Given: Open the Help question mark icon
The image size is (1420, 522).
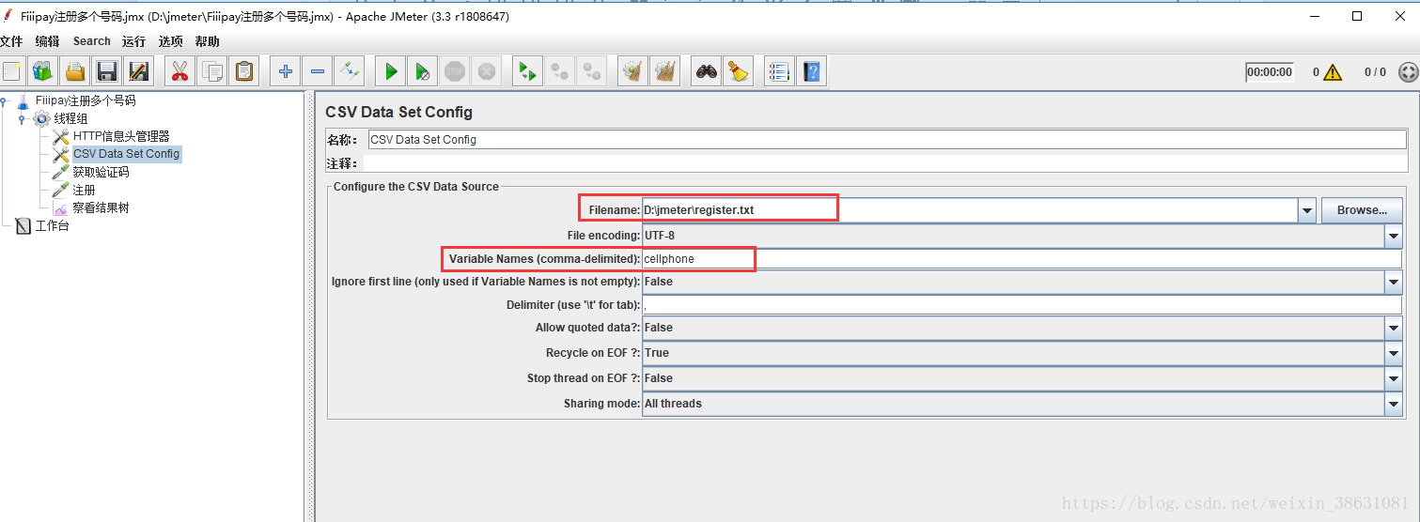Looking at the screenshot, I should (811, 71).
